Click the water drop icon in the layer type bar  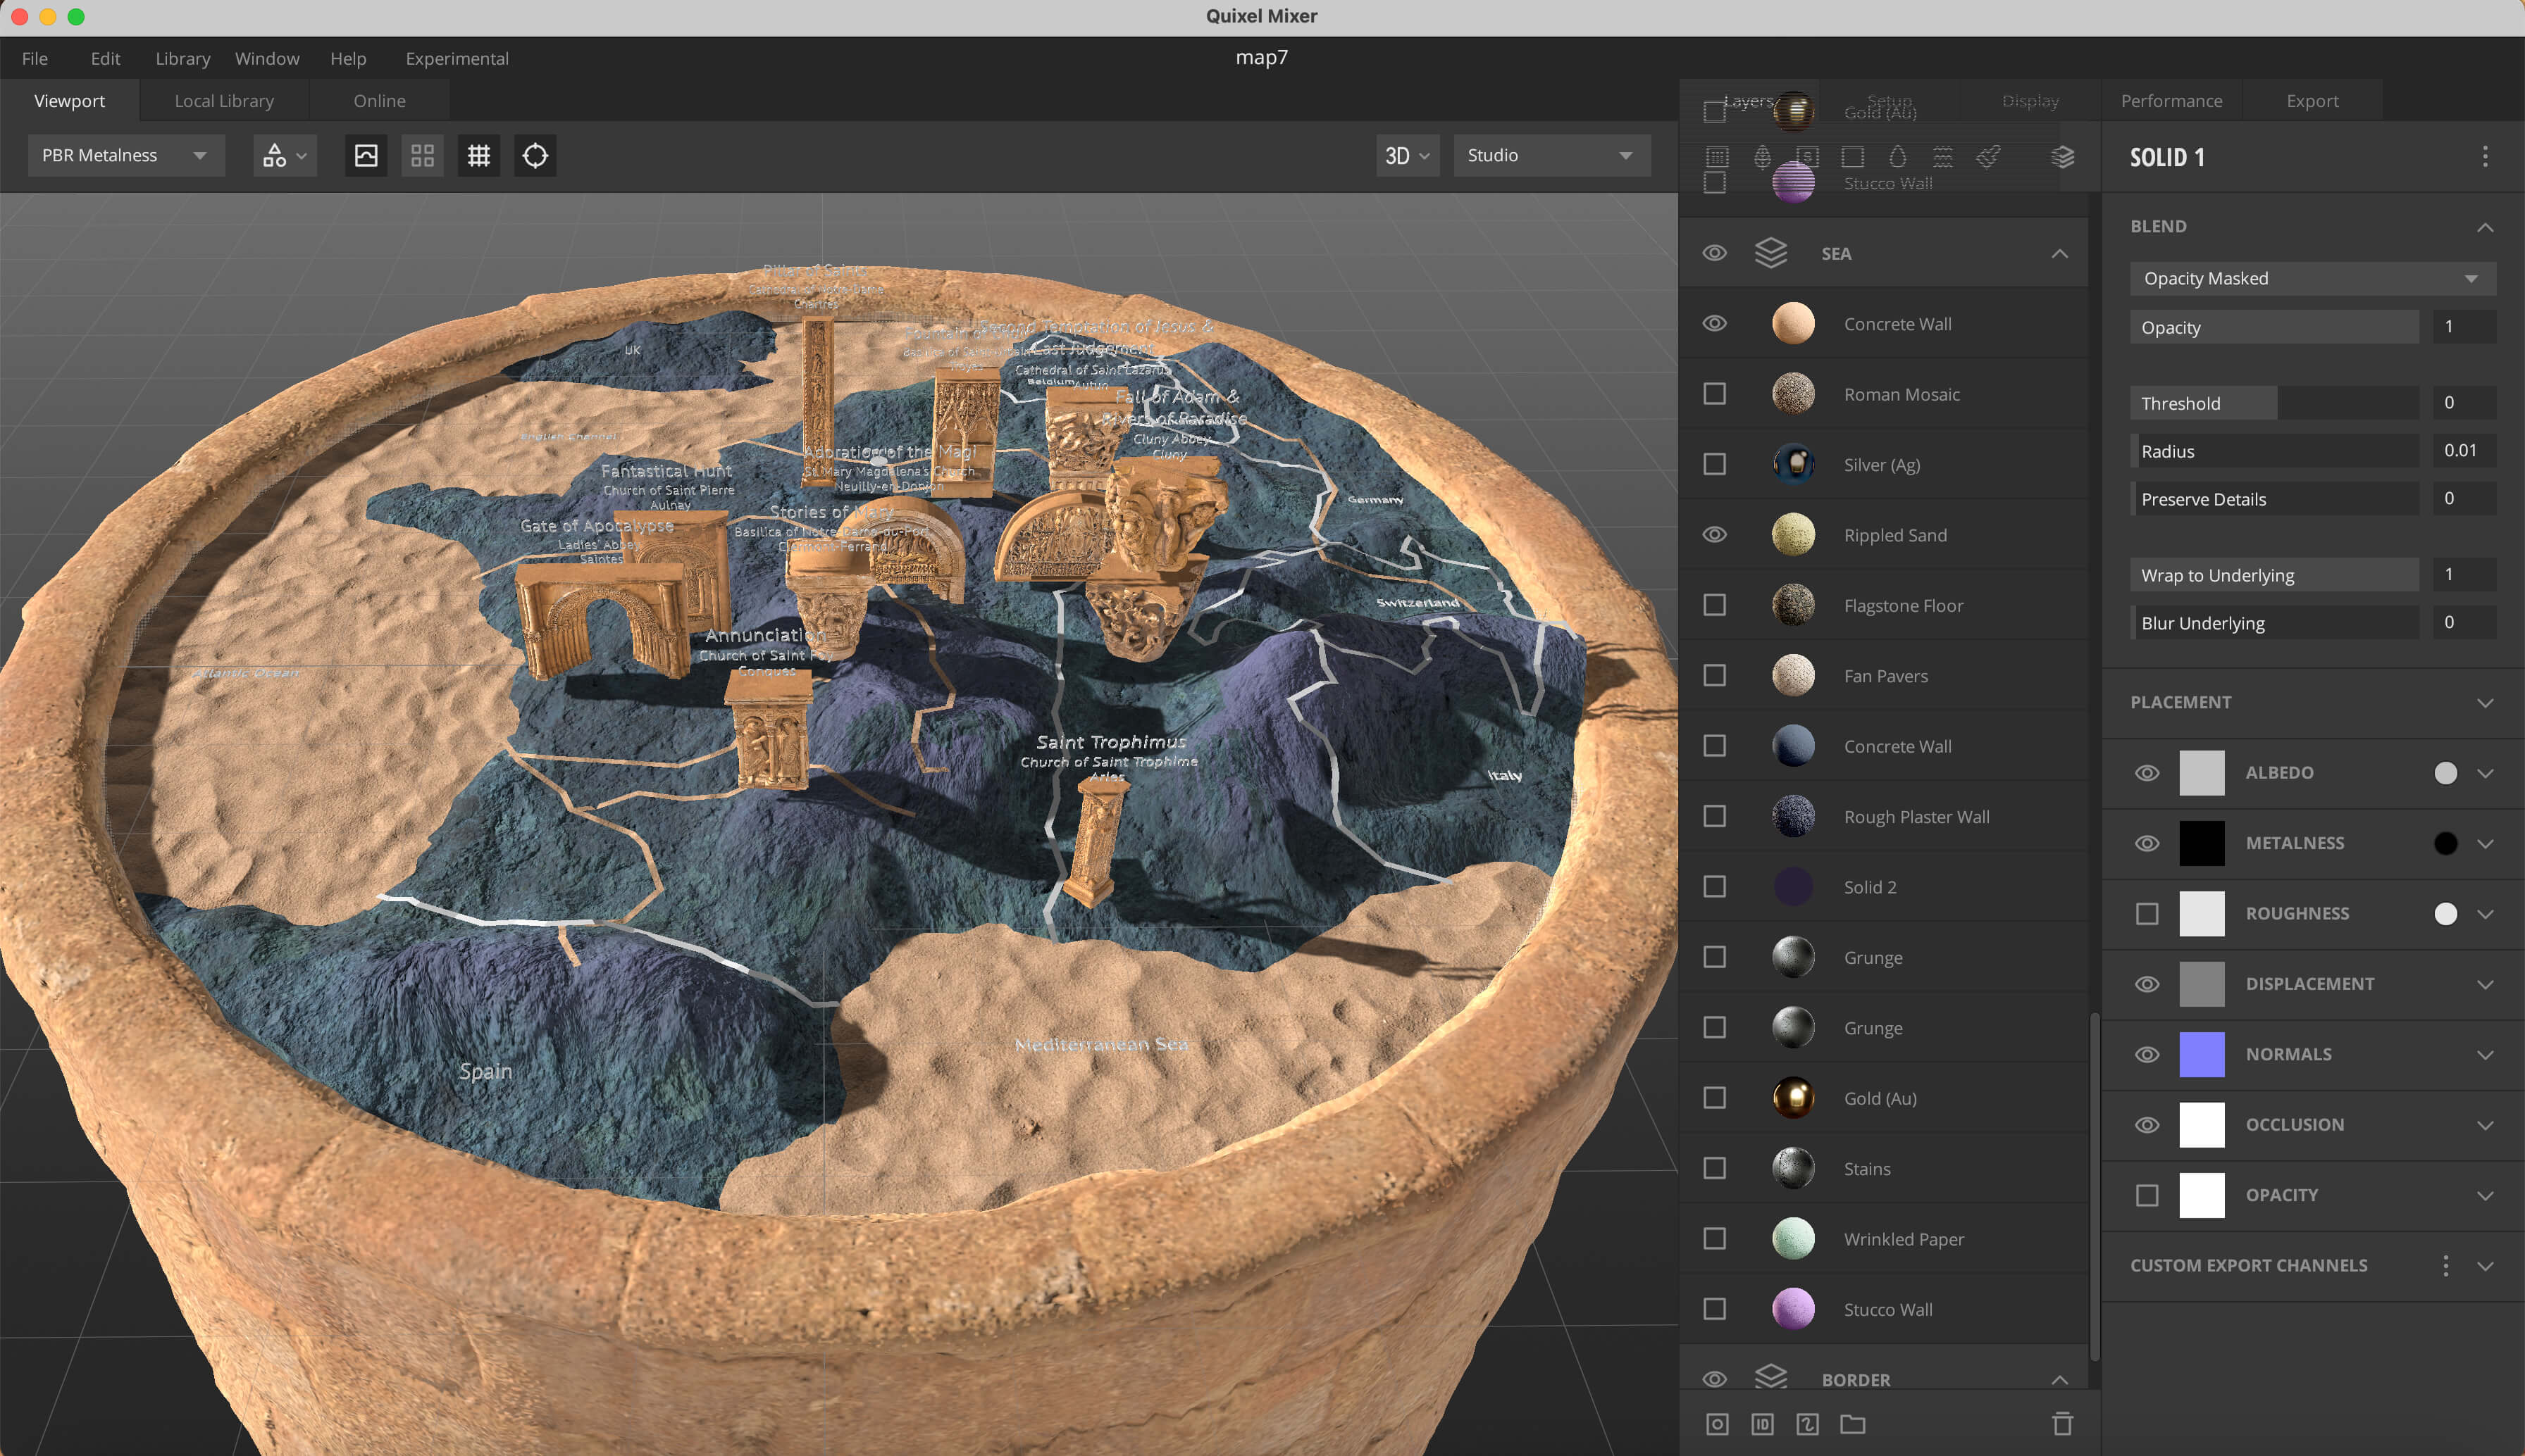[1896, 157]
